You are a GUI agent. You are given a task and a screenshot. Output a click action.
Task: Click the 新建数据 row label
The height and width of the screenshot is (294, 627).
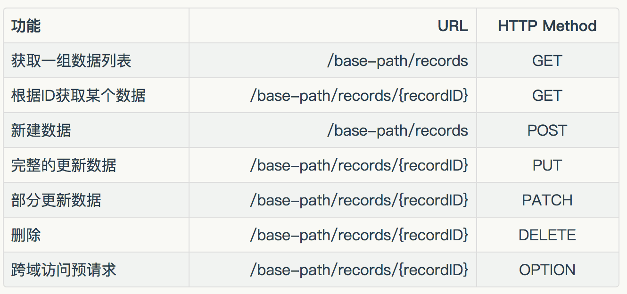pyautogui.click(x=41, y=131)
